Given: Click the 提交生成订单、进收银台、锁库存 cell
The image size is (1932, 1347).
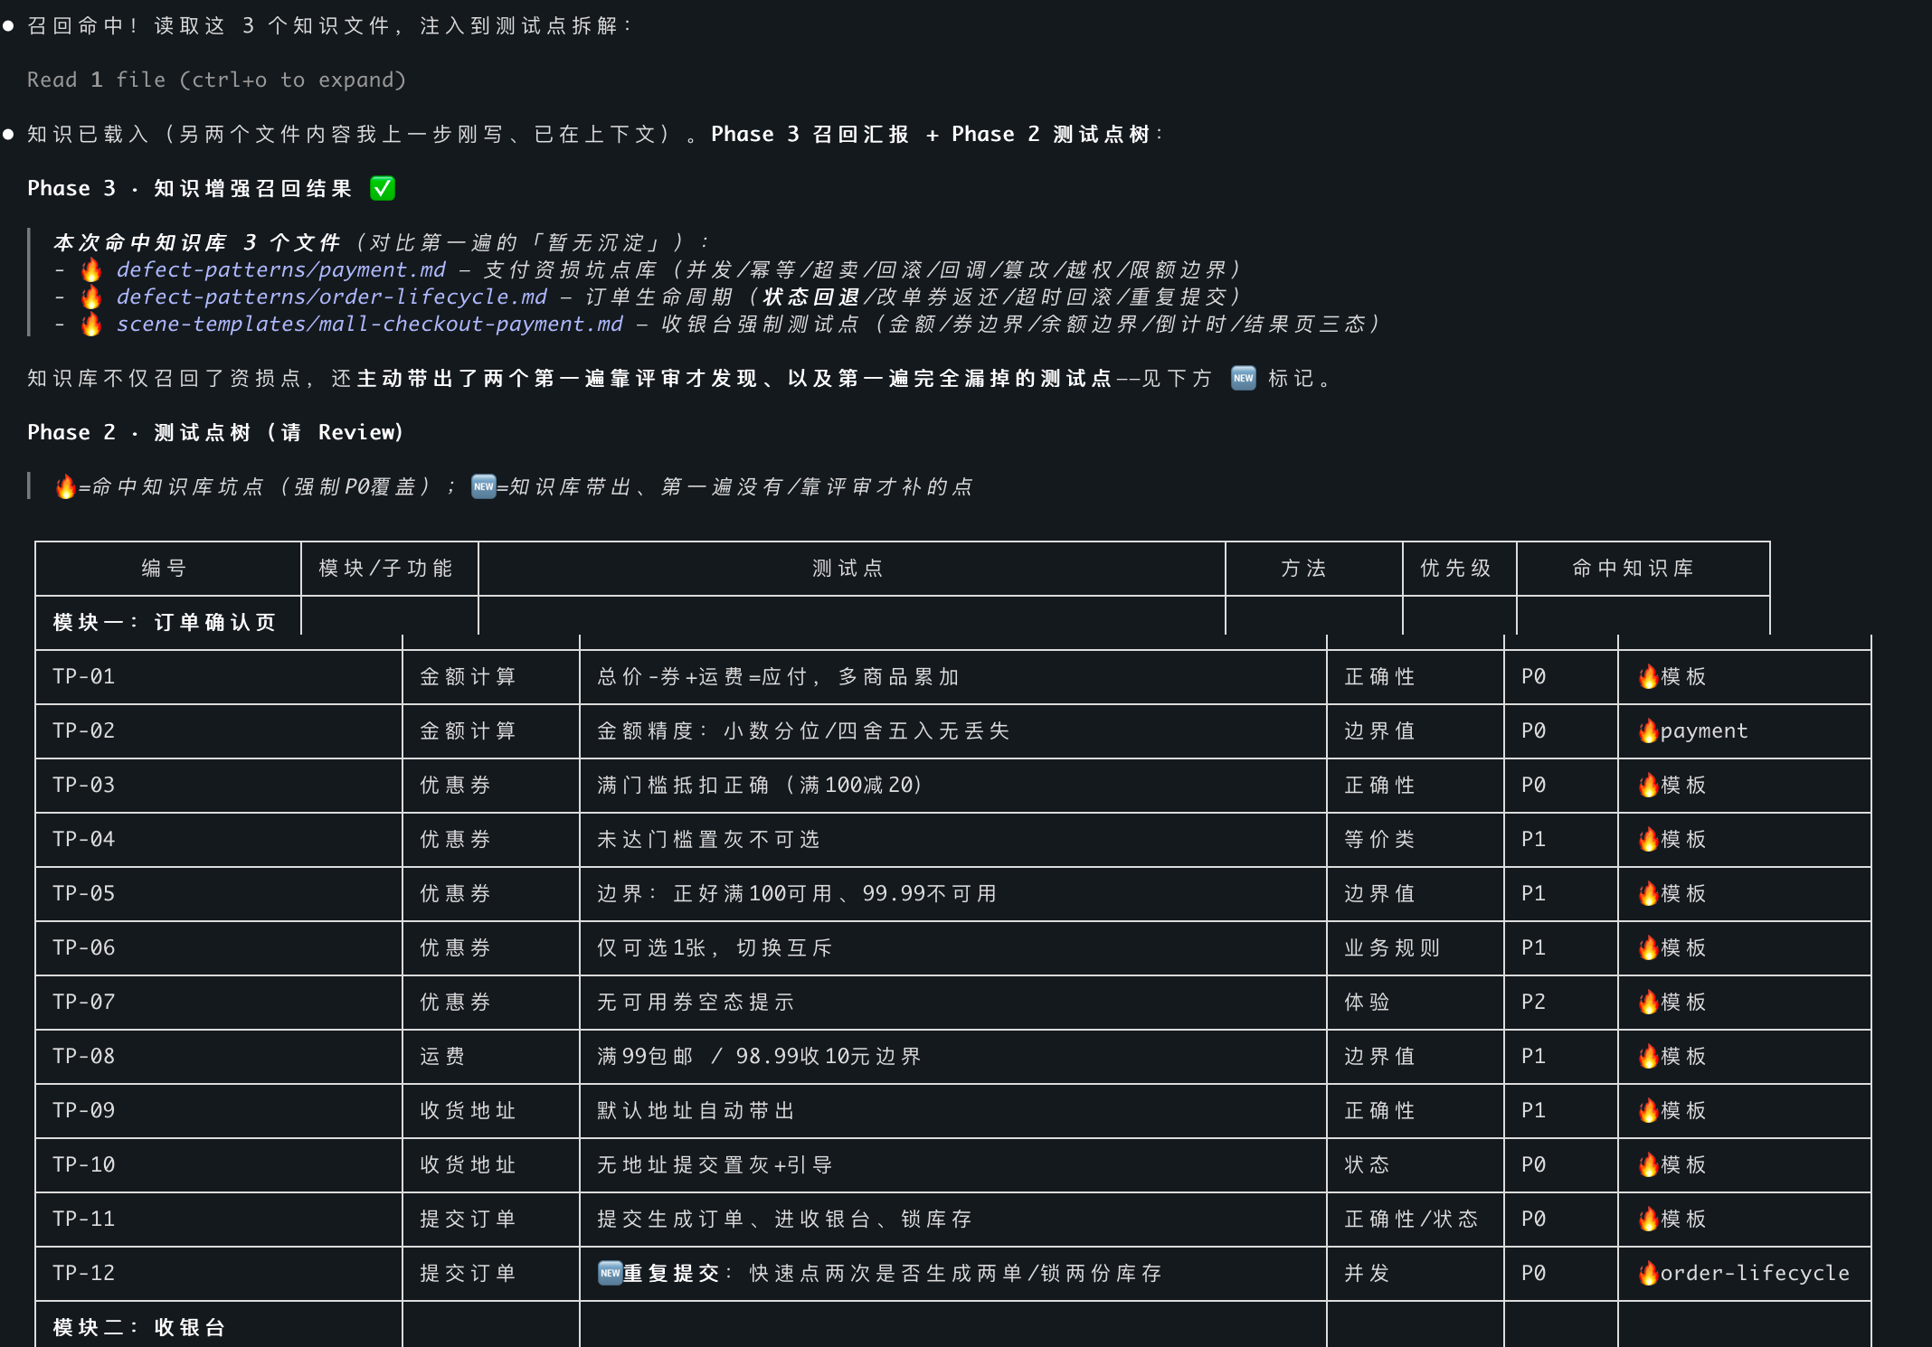Looking at the screenshot, I should (953, 1219).
